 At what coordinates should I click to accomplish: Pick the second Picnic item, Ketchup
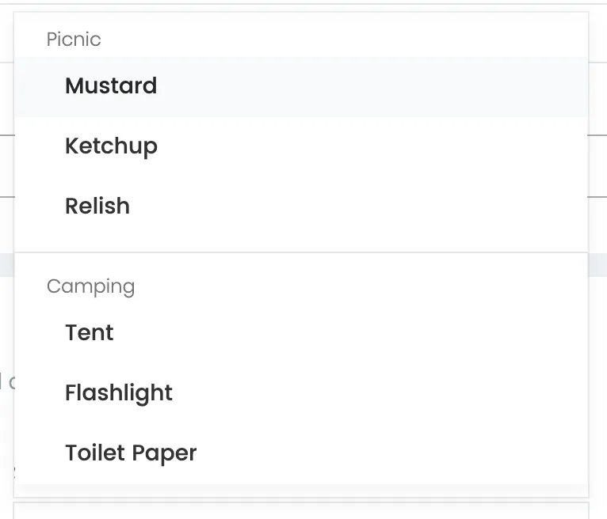301,146
